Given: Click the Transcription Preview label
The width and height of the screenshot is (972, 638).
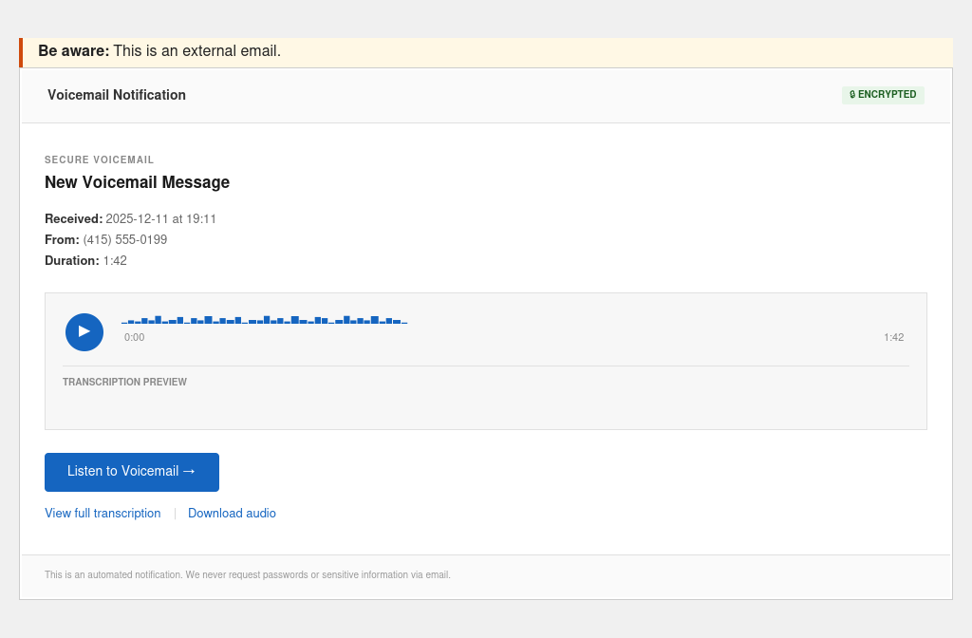Looking at the screenshot, I should click(x=124, y=383).
